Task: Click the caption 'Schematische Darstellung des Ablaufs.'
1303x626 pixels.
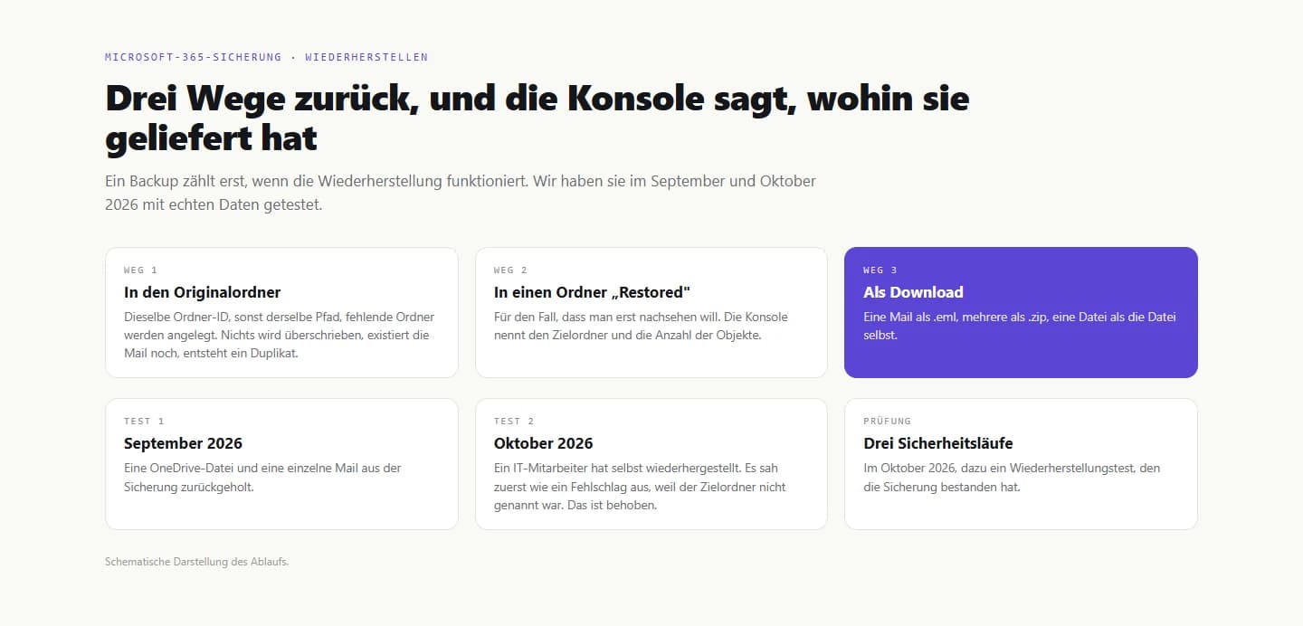Action: coord(196,562)
